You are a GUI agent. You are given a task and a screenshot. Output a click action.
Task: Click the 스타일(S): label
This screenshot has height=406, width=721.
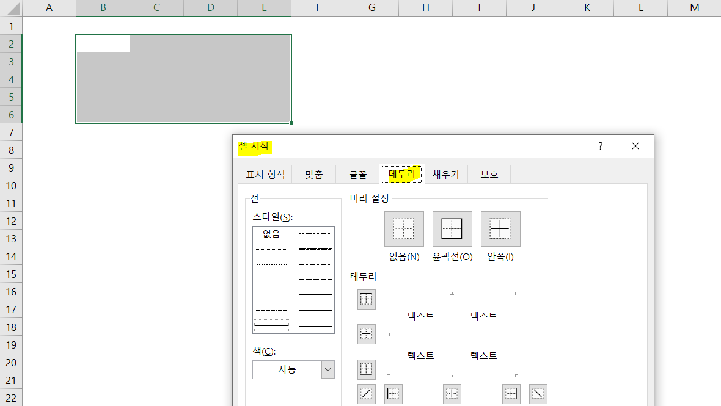[273, 217]
